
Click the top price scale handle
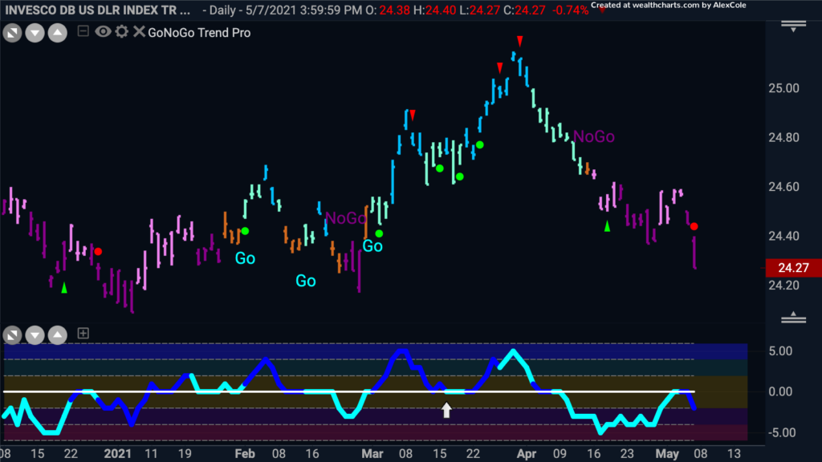pos(793,26)
